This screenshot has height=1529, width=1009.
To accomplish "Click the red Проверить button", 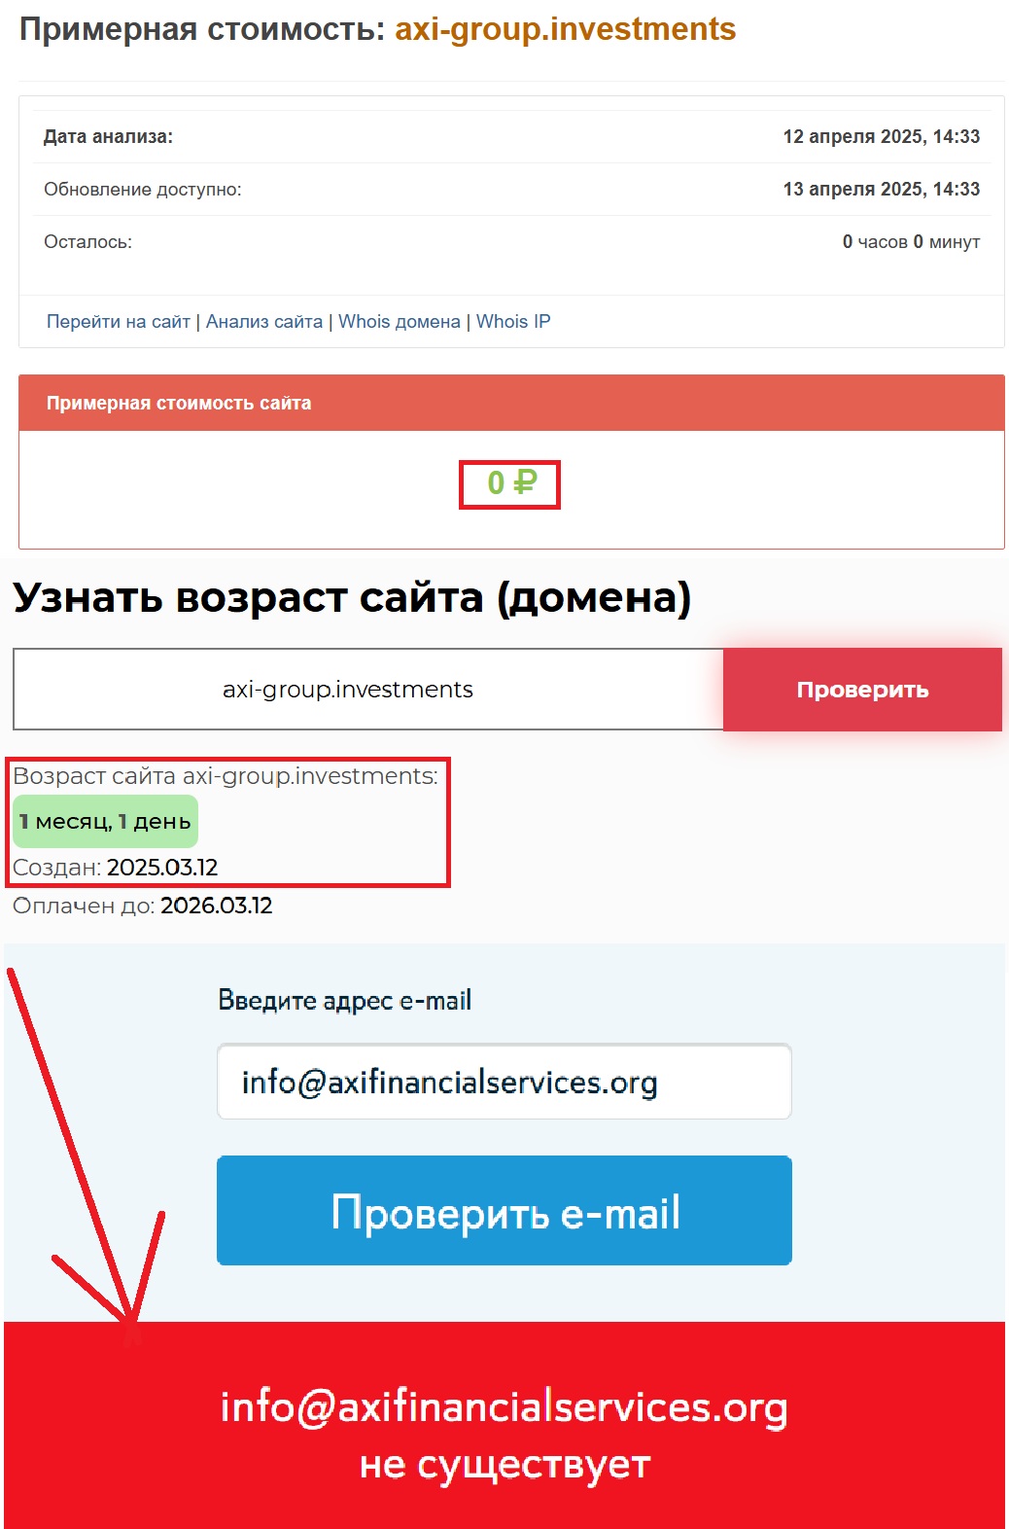I will (x=862, y=690).
